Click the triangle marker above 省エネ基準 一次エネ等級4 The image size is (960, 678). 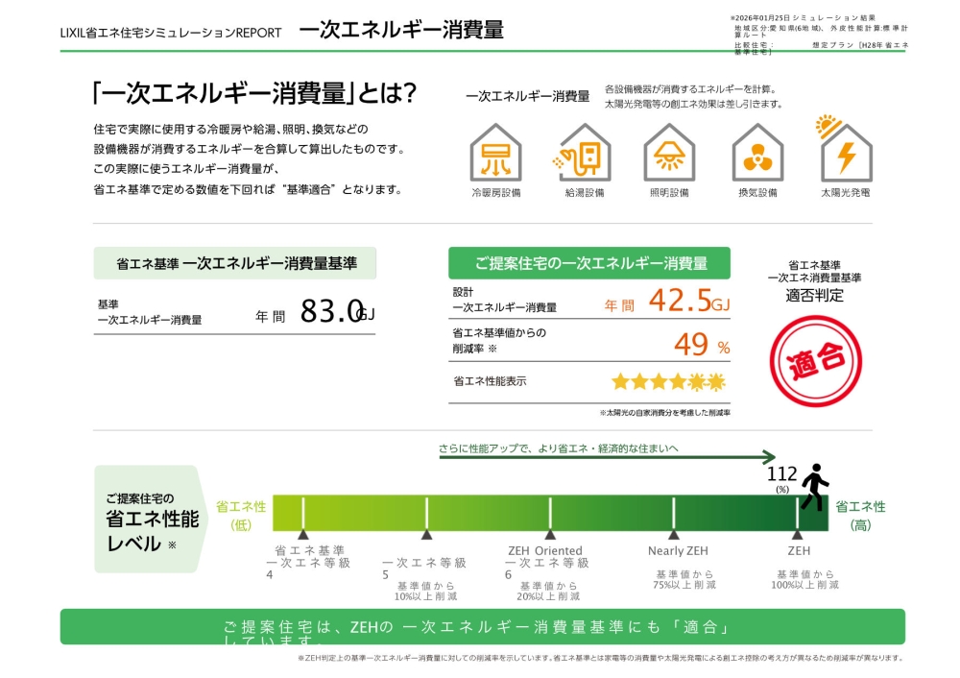click(x=303, y=535)
